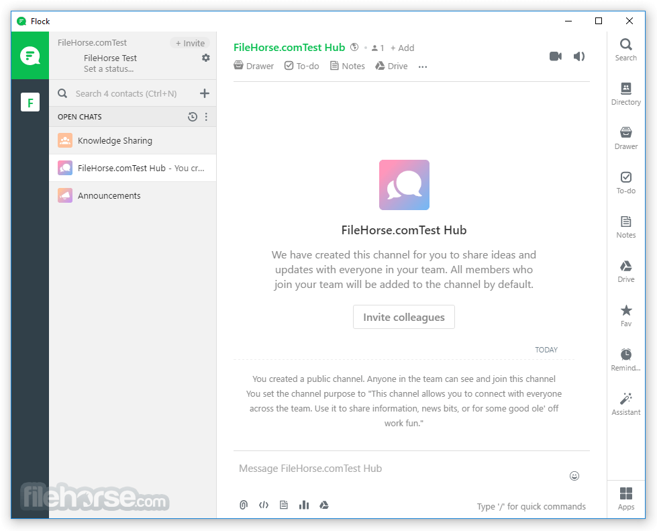The height and width of the screenshot is (531, 657).
Task: Click the Search 4 contacts field
Action: tap(126, 93)
